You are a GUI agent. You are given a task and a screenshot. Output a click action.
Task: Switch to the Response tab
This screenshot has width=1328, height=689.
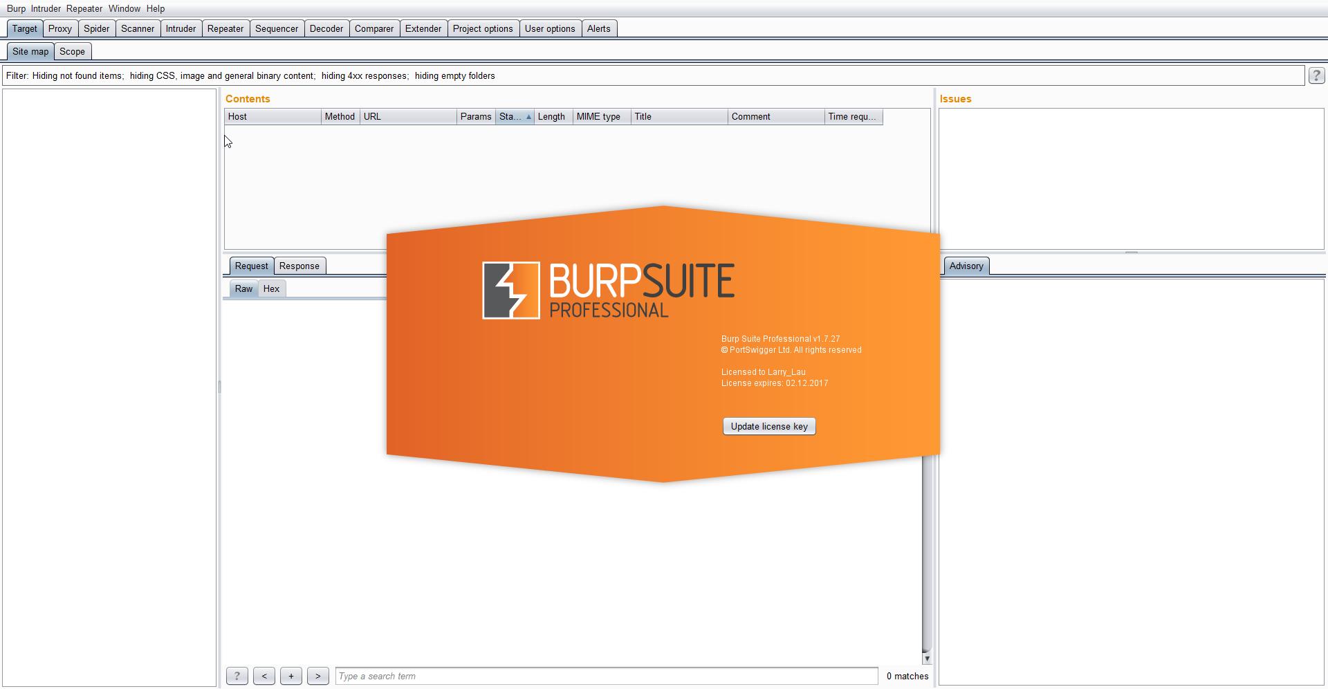point(299,266)
